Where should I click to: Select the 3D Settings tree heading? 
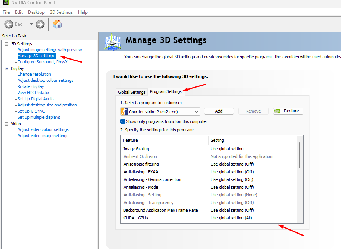[x=22, y=44]
